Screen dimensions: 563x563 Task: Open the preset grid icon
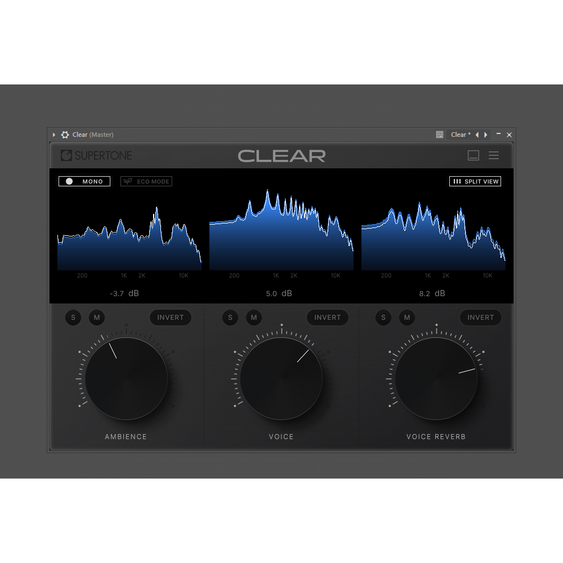pos(440,135)
